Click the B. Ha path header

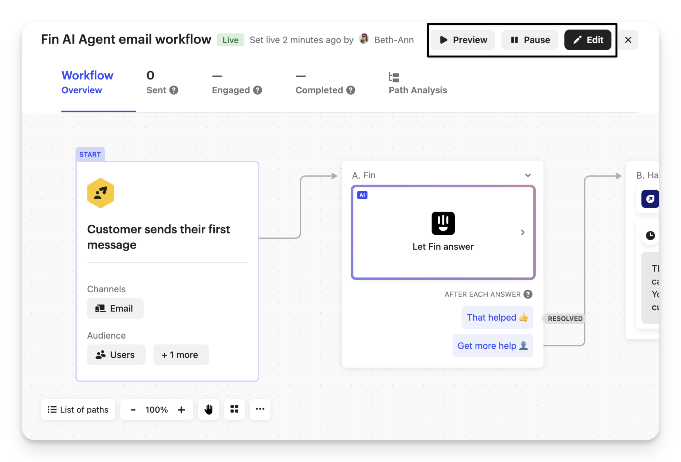(x=647, y=175)
